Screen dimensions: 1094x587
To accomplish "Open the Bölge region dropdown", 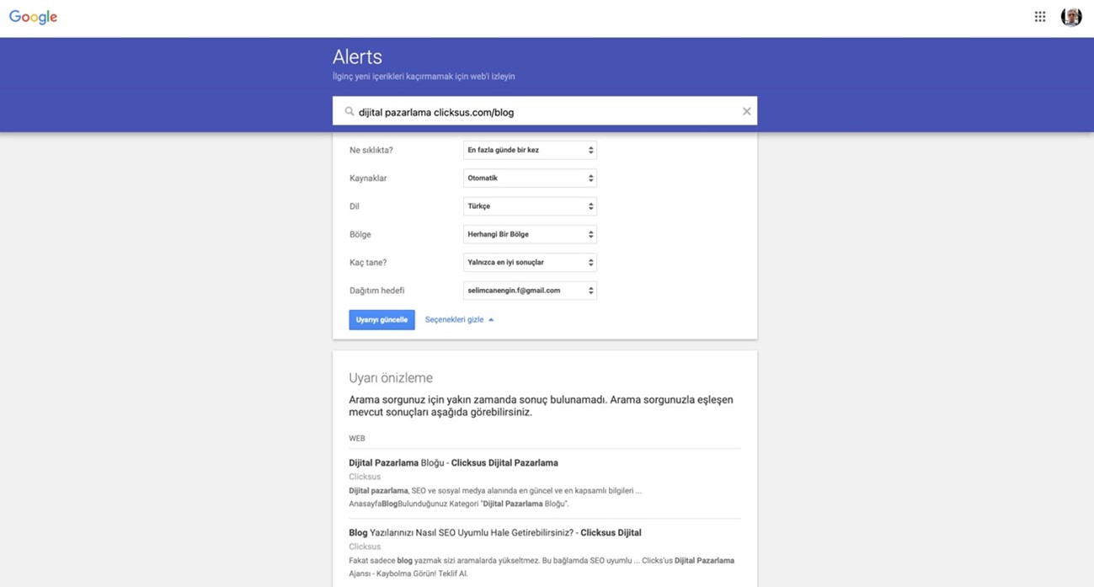I will pos(529,234).
